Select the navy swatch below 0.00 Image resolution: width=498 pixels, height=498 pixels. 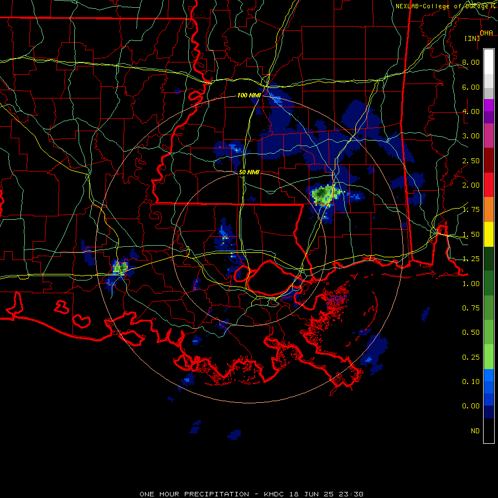pyautogui.click(x=489, y=412)
